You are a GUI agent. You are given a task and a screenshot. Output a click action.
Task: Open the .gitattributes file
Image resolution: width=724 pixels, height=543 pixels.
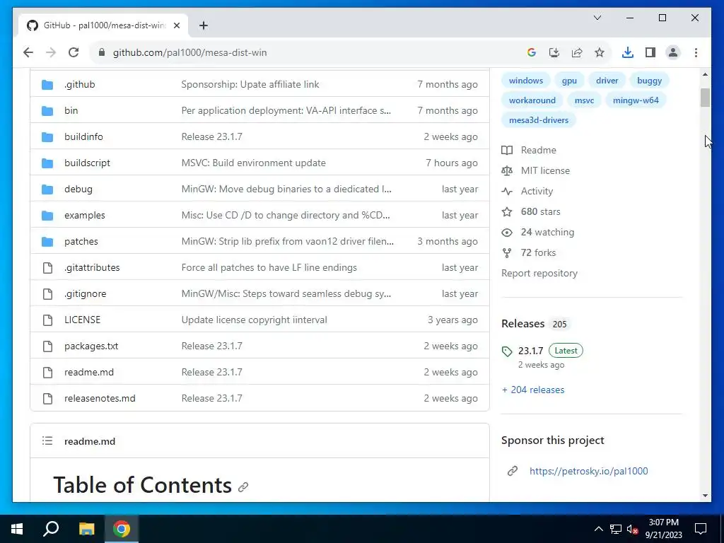92,268
